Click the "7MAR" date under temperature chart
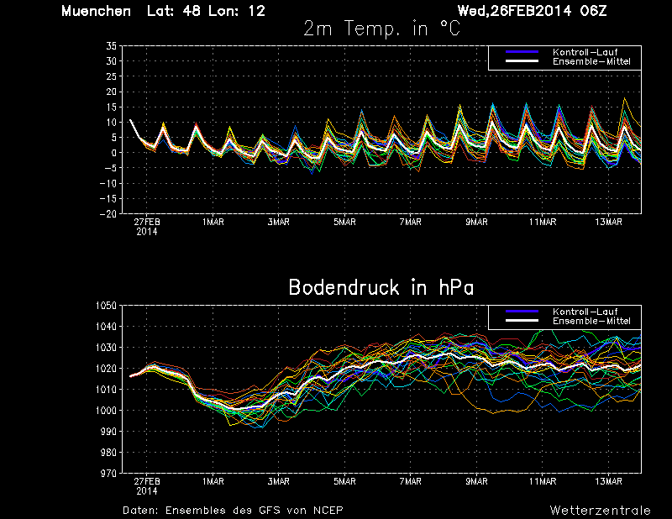Viewport: 672px width, 519px height. tap(411, 222)
